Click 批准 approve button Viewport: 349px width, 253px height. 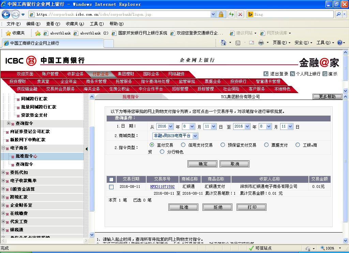(183, 207)
